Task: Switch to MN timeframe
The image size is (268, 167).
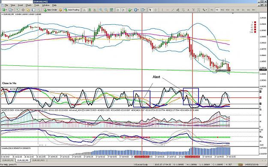Action: pos(253,10)
